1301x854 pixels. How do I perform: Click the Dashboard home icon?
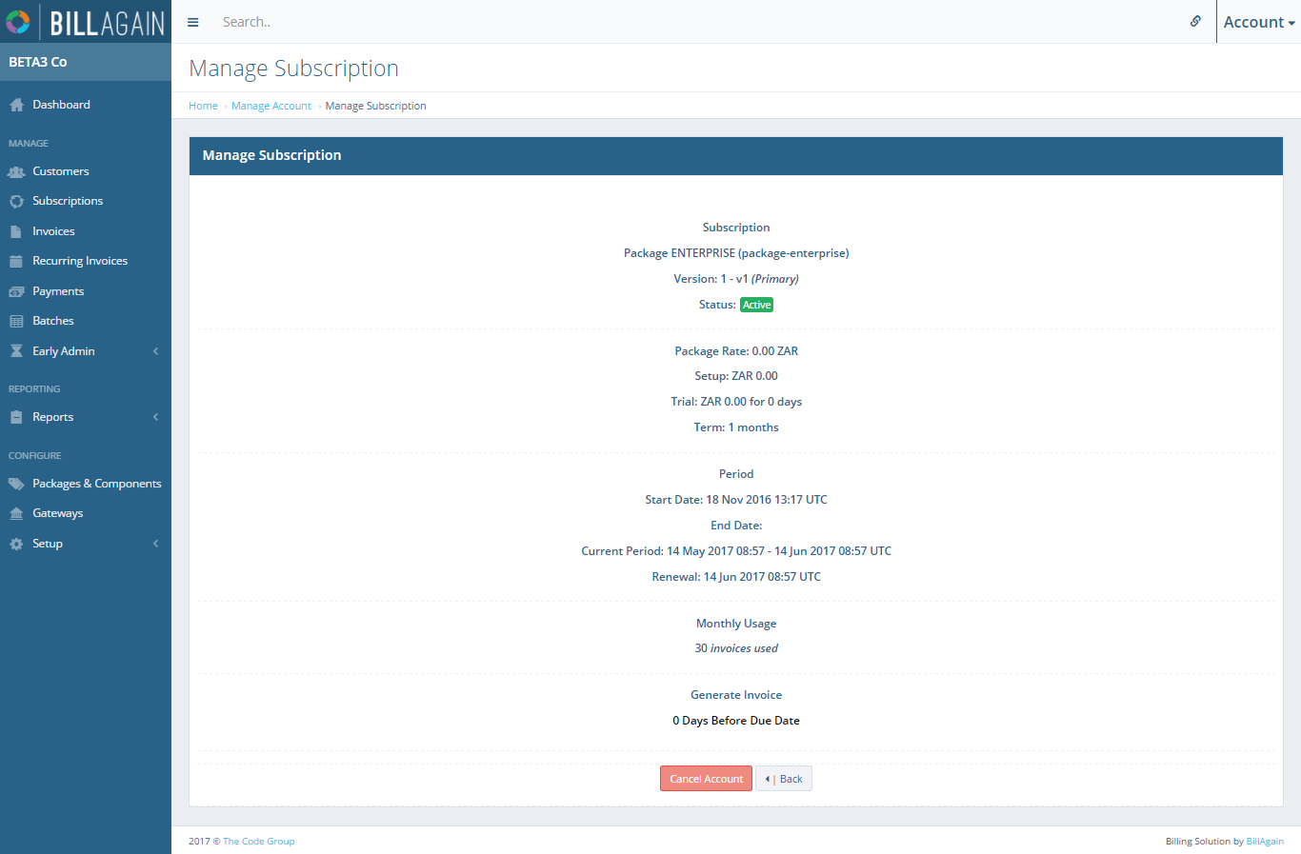pyautogui.click(x=16, y=105)
